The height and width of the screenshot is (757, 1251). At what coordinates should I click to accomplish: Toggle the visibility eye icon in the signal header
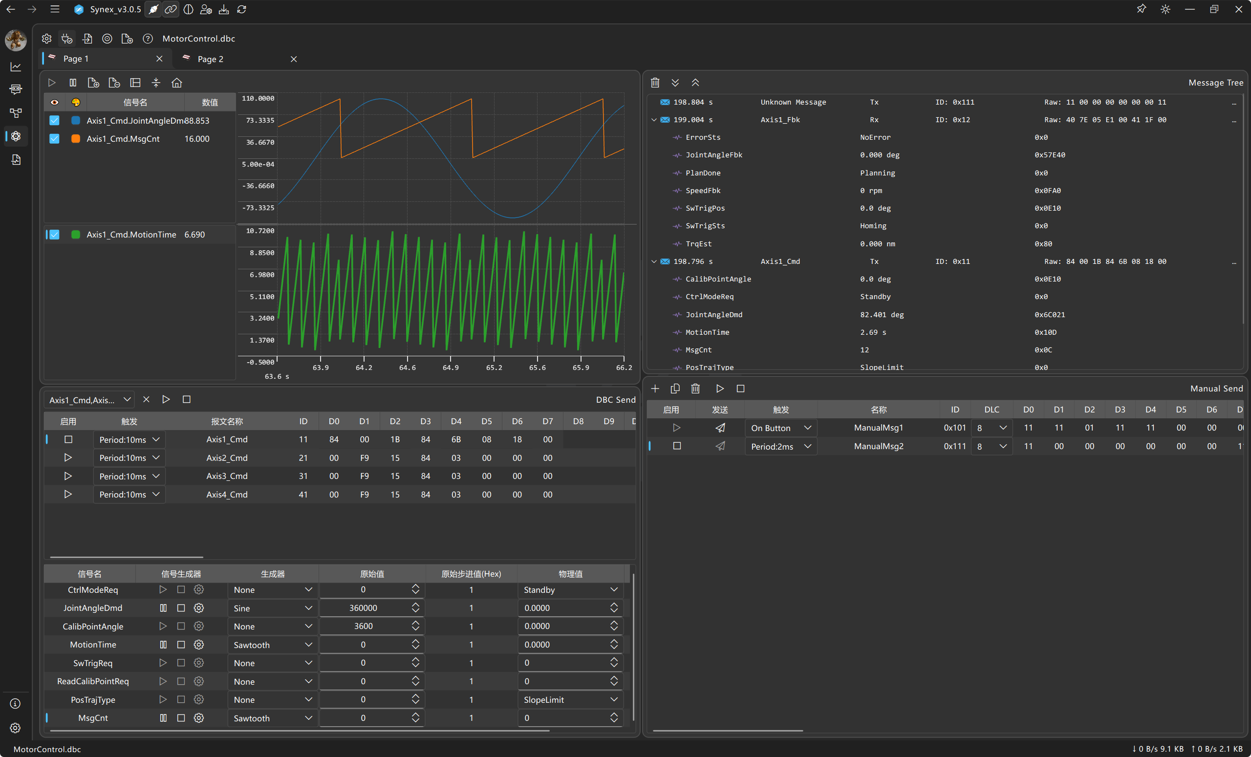coord(54,102)
